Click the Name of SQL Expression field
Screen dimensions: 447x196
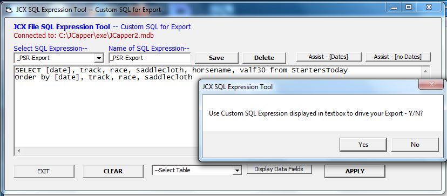tap(150, 58)
